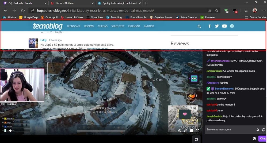Image resolution: width=267 pixels, height=143 pixels.
Task: Open the Google Keep bookmark
Action: click(28, 17)
